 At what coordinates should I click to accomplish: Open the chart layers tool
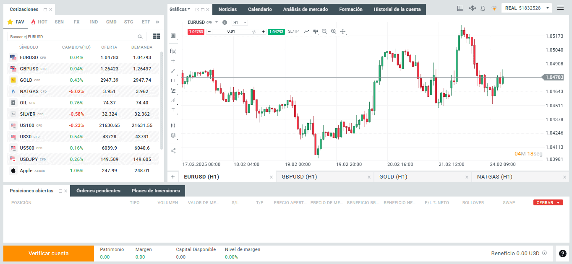(173, 135)
